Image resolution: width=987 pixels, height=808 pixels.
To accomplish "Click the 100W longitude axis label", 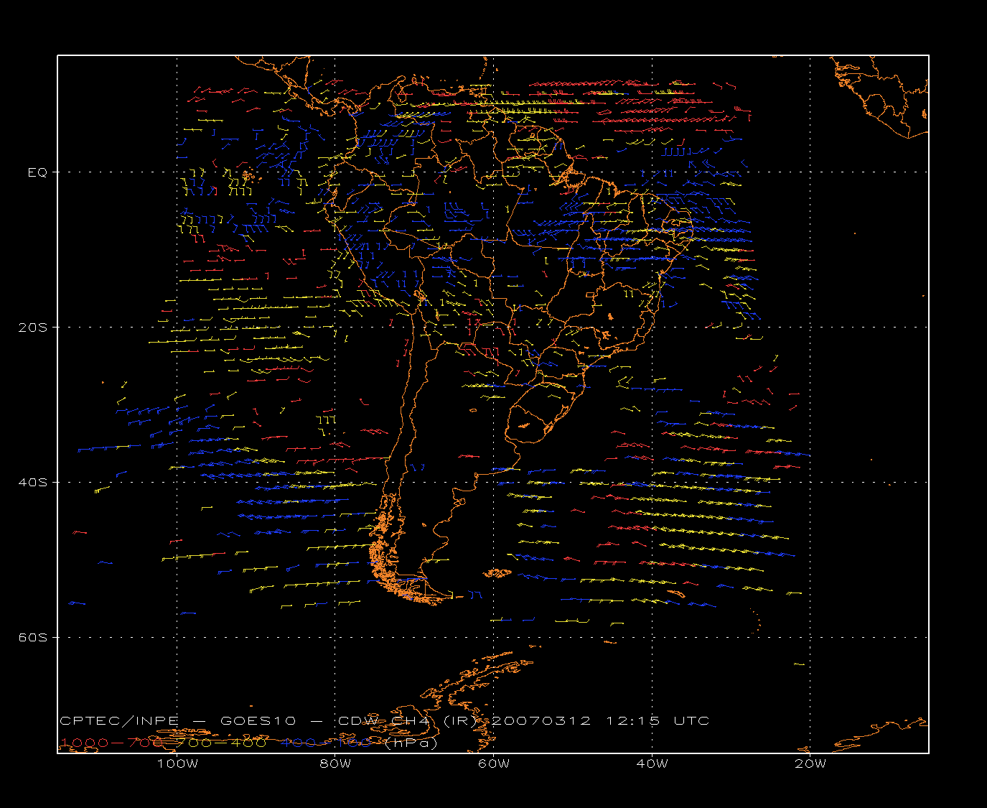I will coord(177,764).
